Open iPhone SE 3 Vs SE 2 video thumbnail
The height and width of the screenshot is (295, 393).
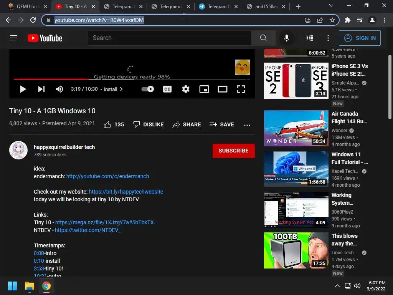tap(296, 81)
